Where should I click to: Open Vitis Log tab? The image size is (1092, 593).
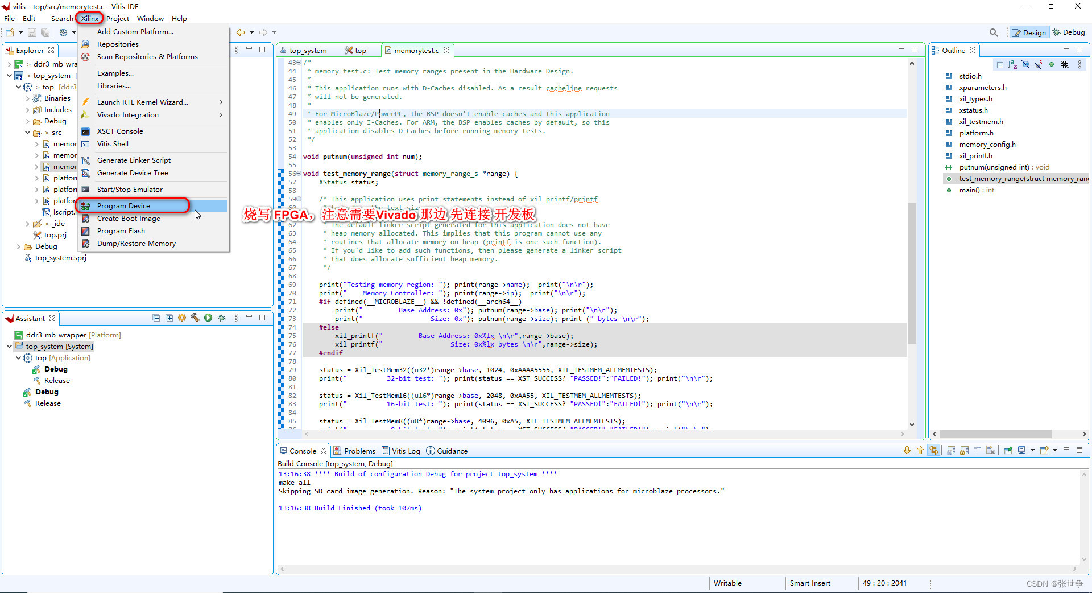pyautogui.click(x=401, y=451)
